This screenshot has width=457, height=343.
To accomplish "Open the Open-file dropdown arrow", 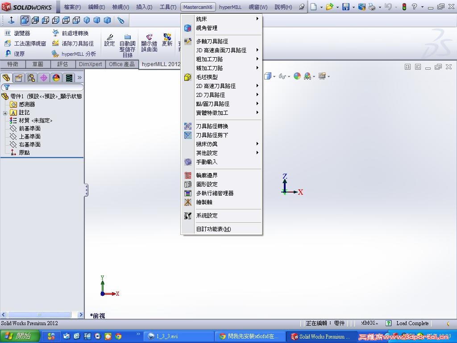I will [337, 7].
